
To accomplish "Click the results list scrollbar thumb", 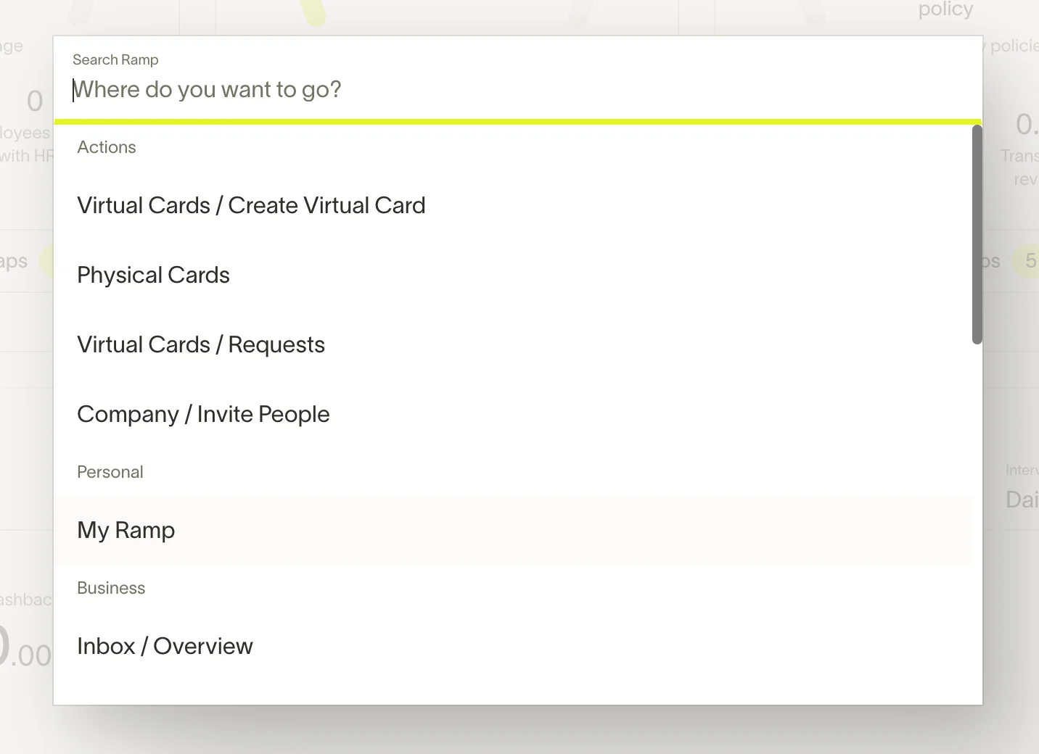I will 977,233.
